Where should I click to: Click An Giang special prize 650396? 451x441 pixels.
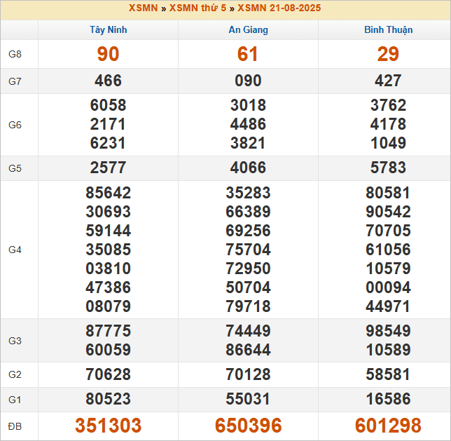pyautogui.click(x=248, y=426)
